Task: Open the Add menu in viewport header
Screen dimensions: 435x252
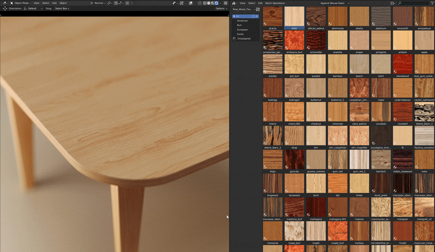Action: [x=54, y=3]
